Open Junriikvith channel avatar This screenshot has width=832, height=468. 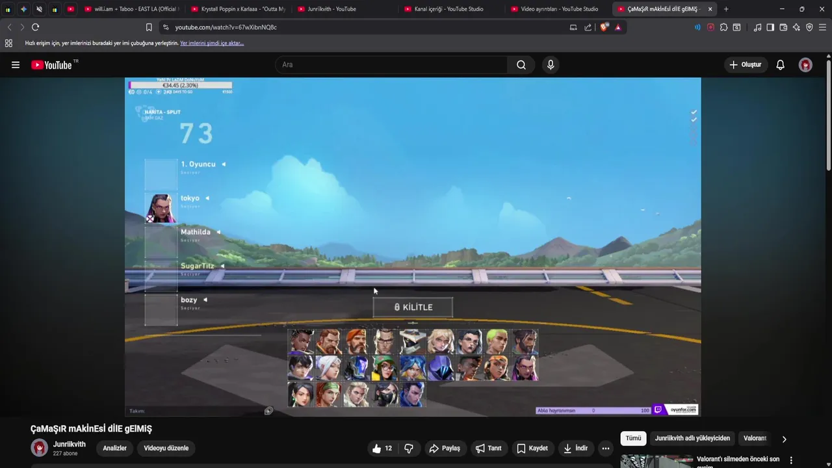(40, 448)
